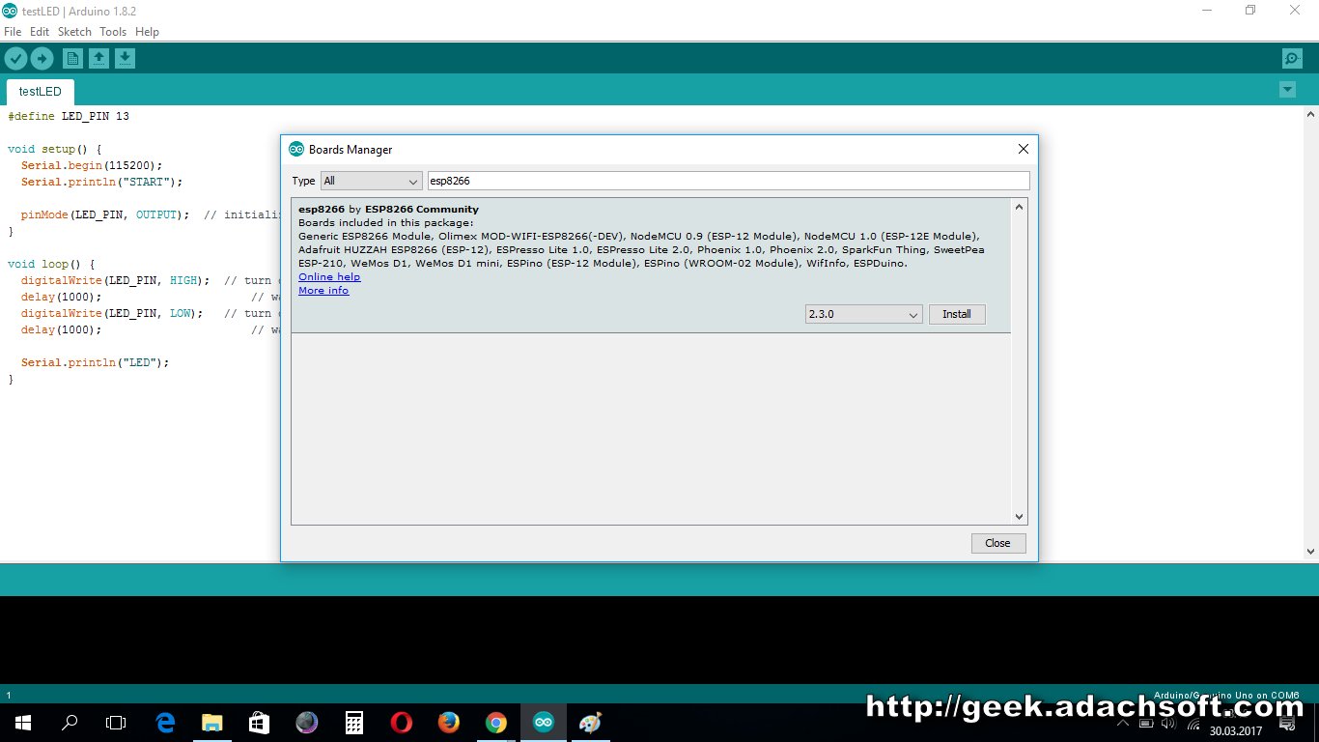Open the Tools menu
This screenshot has width=1319, height=742.
112,31
